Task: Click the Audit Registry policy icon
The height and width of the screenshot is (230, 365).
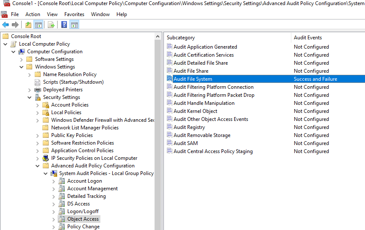Action: 169,127
